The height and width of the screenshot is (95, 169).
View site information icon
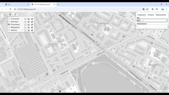point(15,9)
